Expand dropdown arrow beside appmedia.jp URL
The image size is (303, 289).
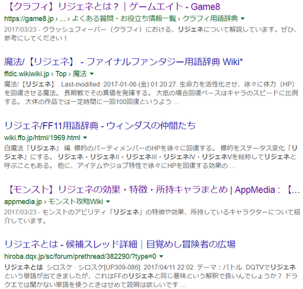pos(108,202)
